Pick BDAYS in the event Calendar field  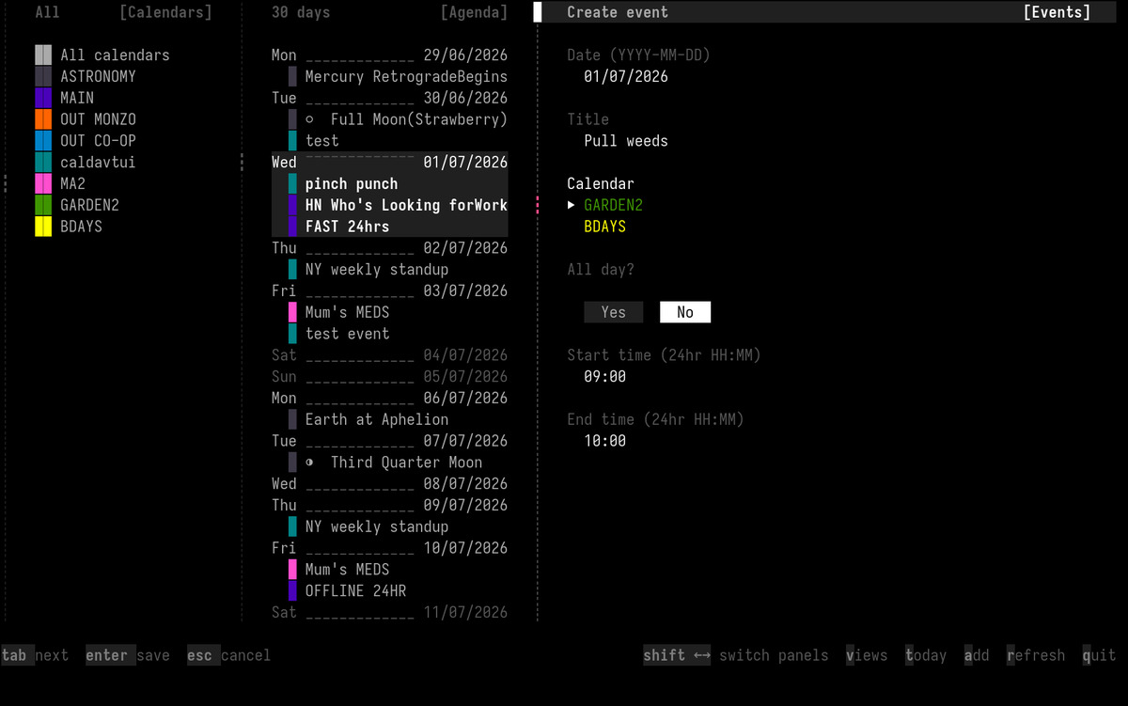[x=604, y=227]
